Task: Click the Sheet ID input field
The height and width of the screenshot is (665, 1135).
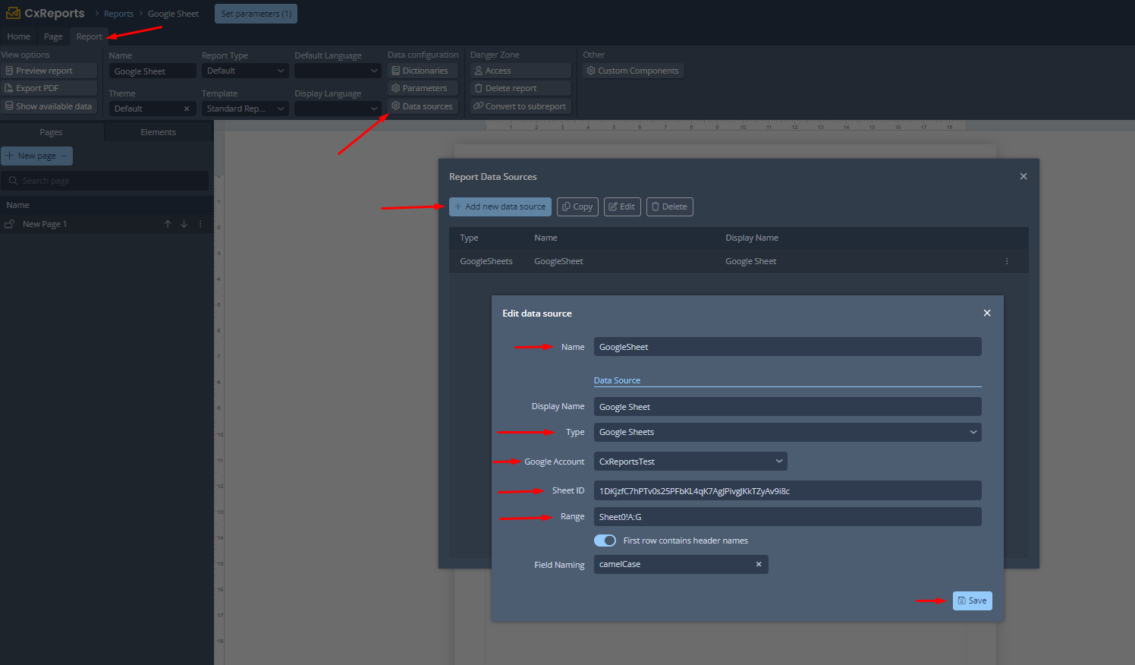Action: click(x=787, y=491)
